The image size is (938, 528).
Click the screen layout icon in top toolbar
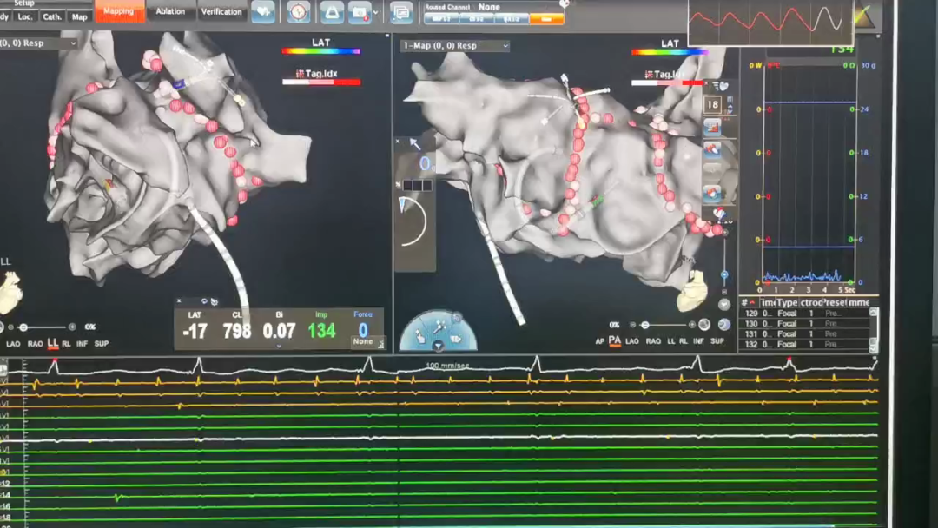coord(401,12)
